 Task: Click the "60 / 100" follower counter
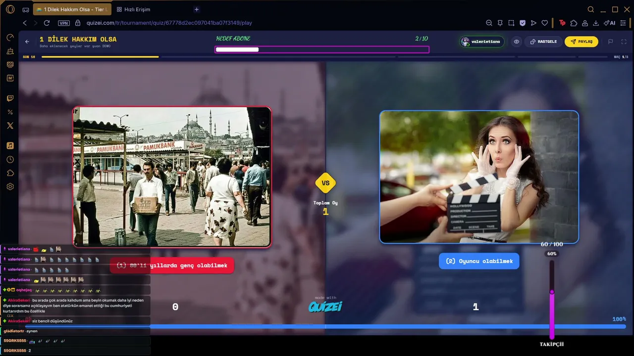pos(552,244)
